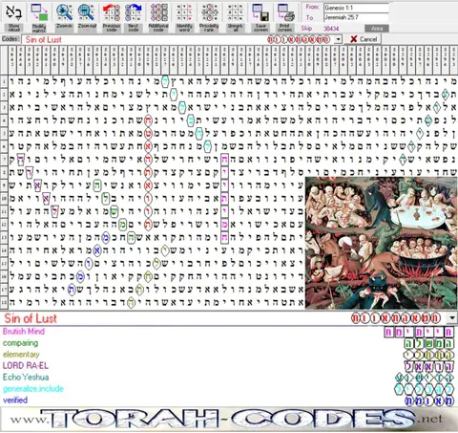Open the Codes dropdown arrow beside Sin of Lust
This screenshot has width=458, height=433.
pyautogui.click(x=338, y=39)
